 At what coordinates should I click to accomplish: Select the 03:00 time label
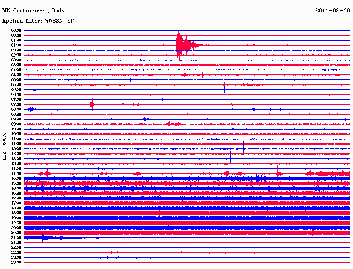[16, 60]
